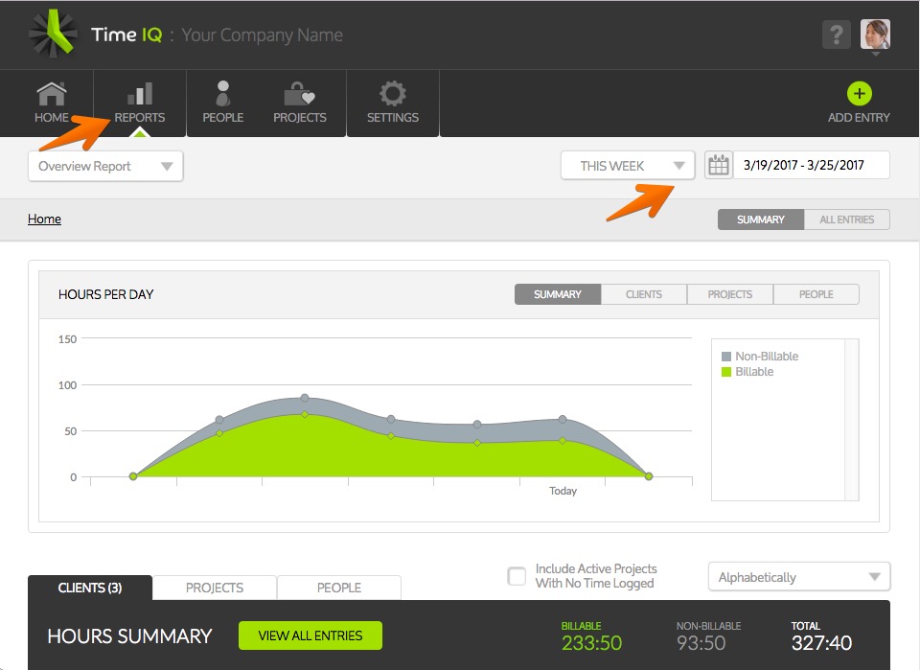Open the Alphabetically sort dropdown
The height and width of the screenshot is (670, 920).
[x=799, y=577]
